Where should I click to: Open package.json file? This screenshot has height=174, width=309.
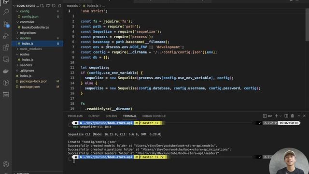[x=38, y=87]
